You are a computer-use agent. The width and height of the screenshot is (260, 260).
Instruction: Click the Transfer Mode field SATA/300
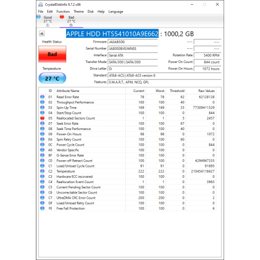(133, 62)
